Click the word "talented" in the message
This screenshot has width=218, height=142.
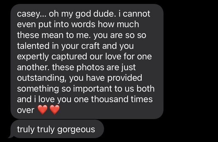[33, 46]
